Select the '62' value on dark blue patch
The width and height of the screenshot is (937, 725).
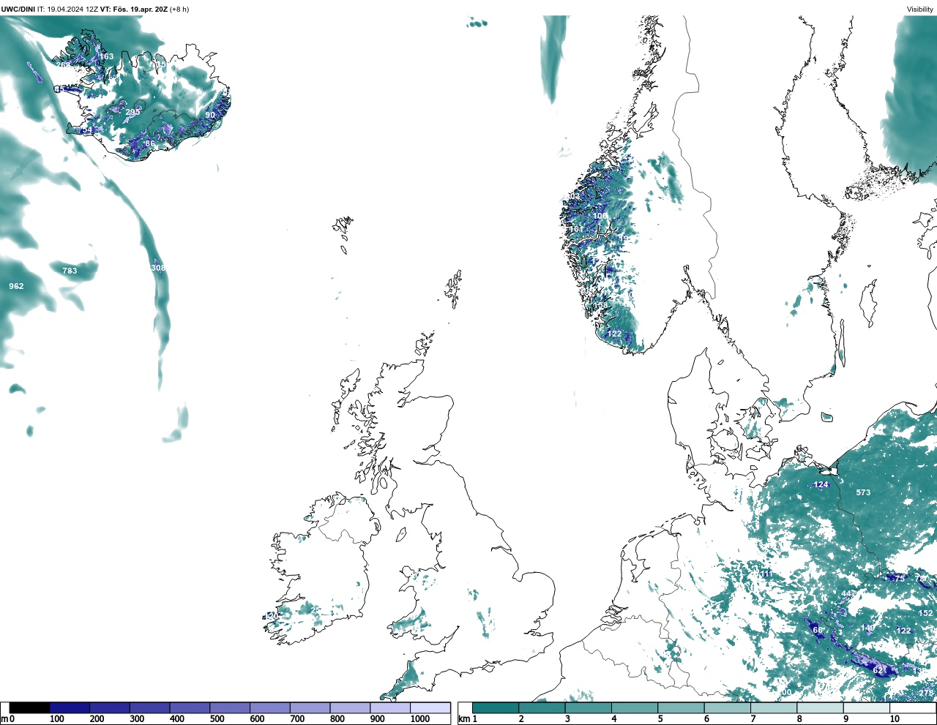pos(878,670)
